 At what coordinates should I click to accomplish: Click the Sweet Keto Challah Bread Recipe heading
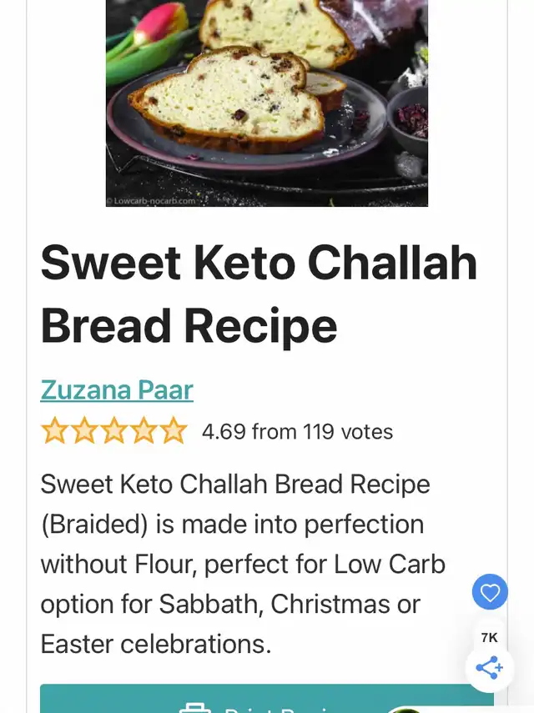[x=259, y=294]
